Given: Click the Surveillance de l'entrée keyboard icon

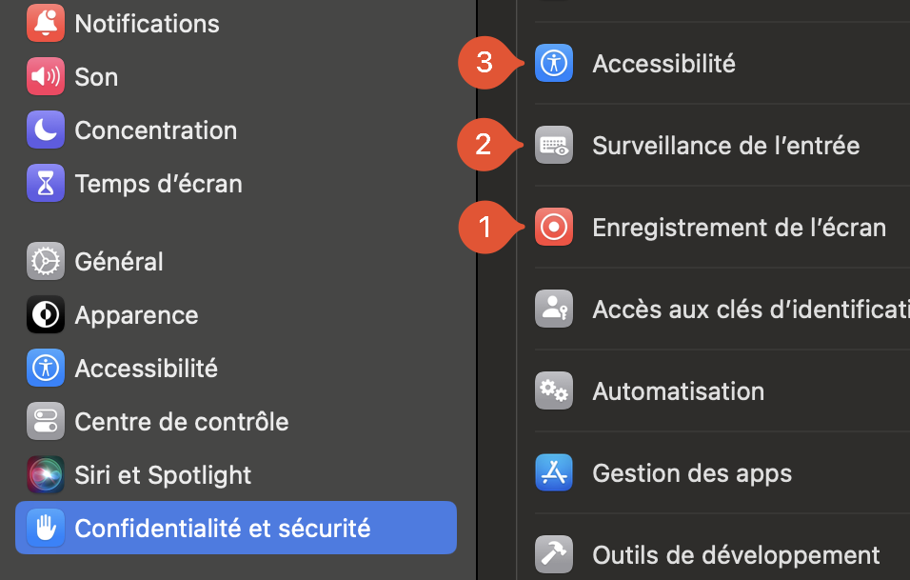Looking at the screenshot, I should [554, 145].
